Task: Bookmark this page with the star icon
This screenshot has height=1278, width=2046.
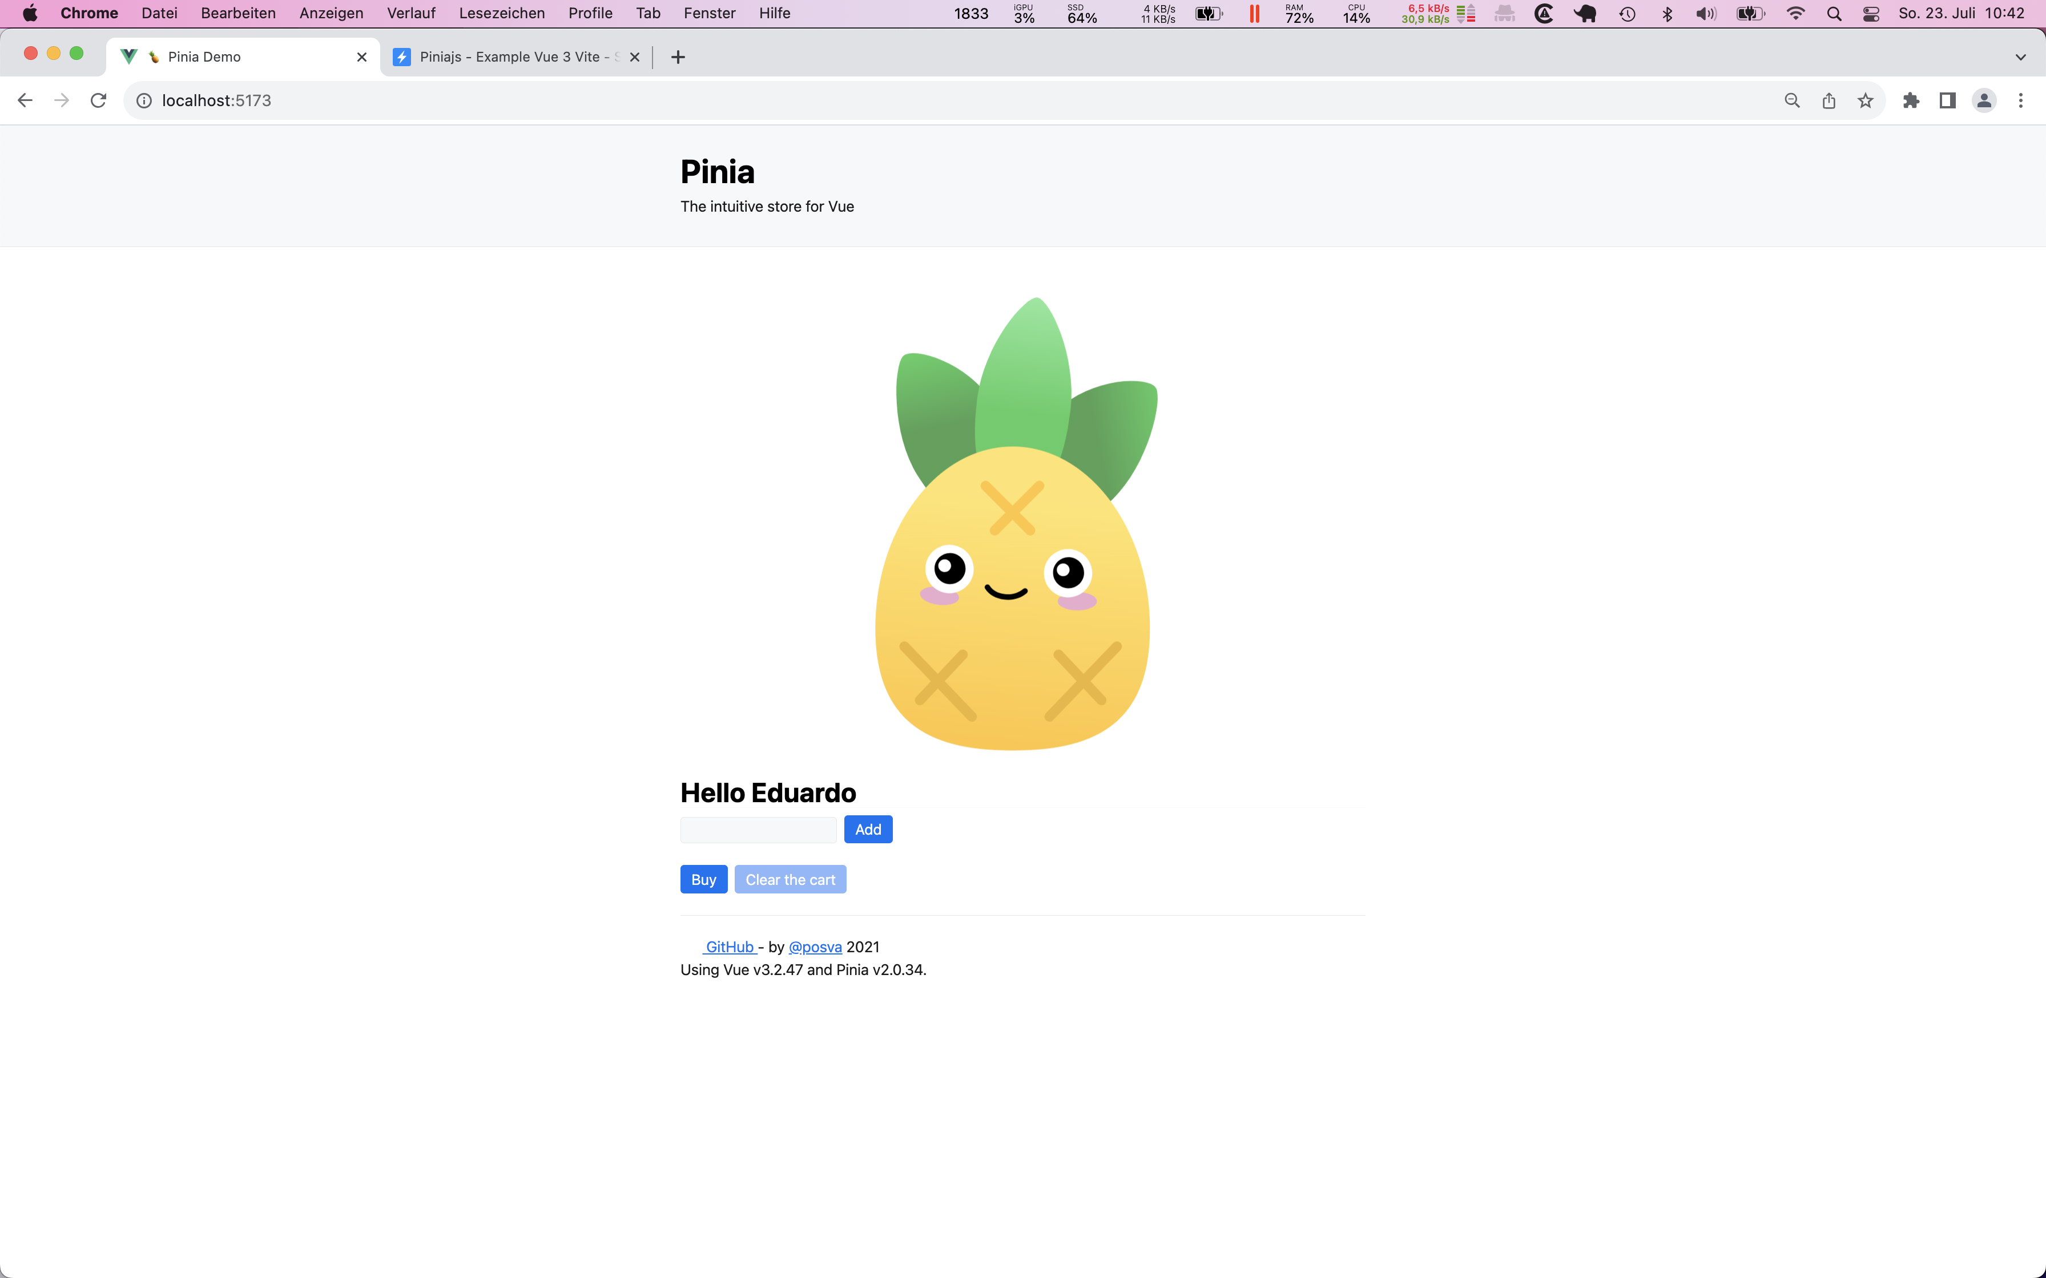Action: click(1865, 100)
